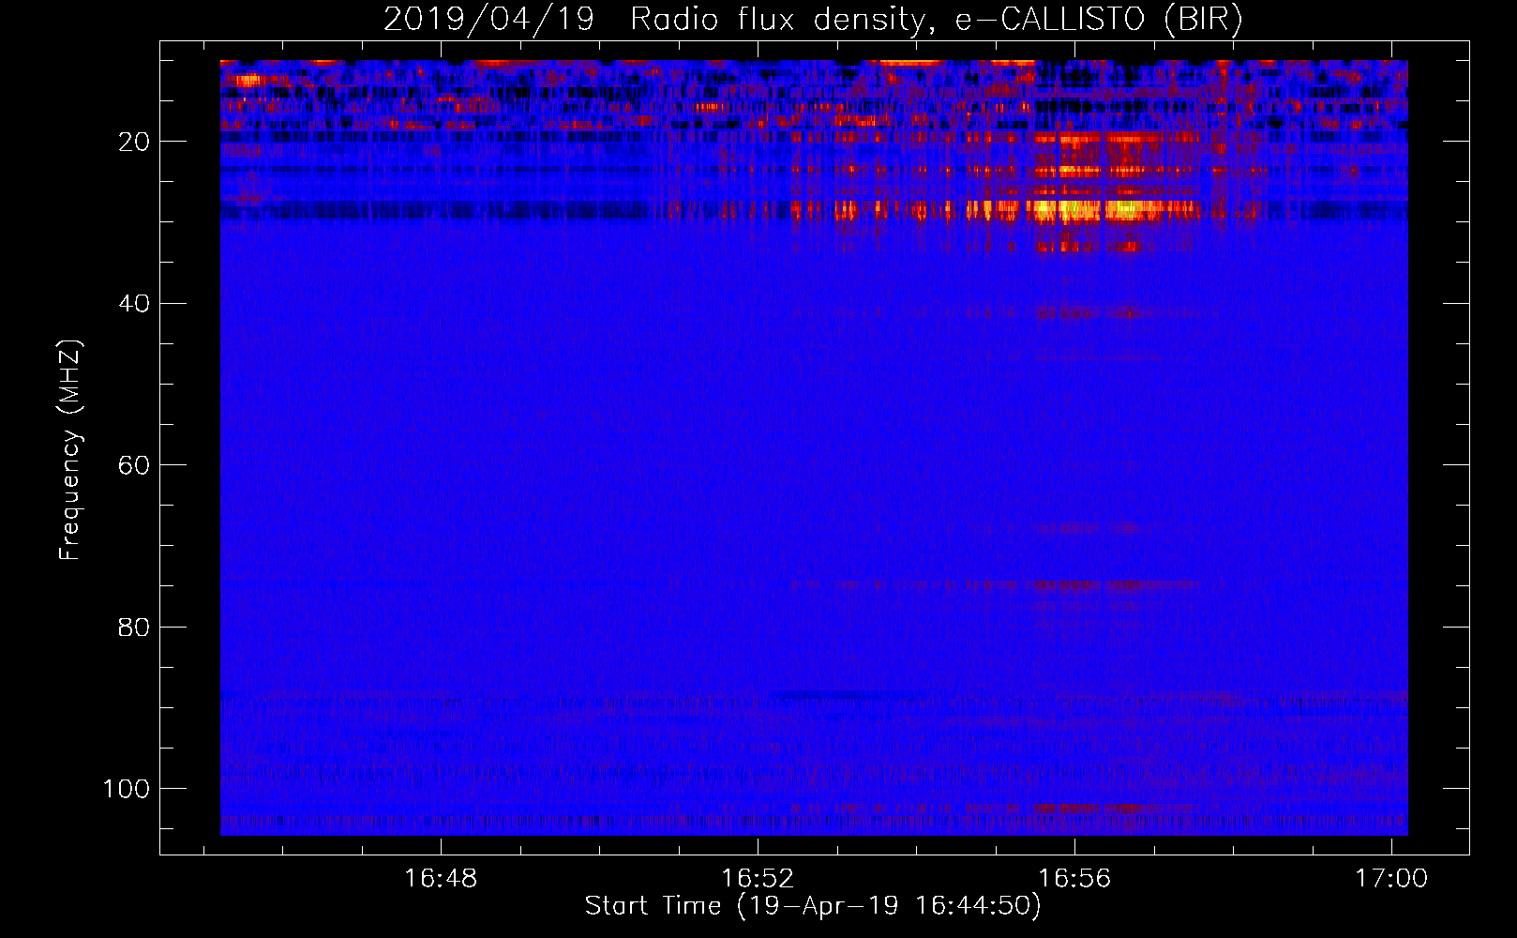Click the 40 MHz frequency tick label
Screen dimensions: 1517x938
pyautogui.click(x=134, y=304)
